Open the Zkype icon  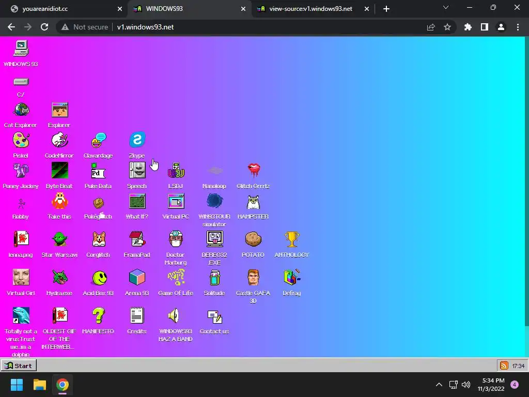[137, 140]
